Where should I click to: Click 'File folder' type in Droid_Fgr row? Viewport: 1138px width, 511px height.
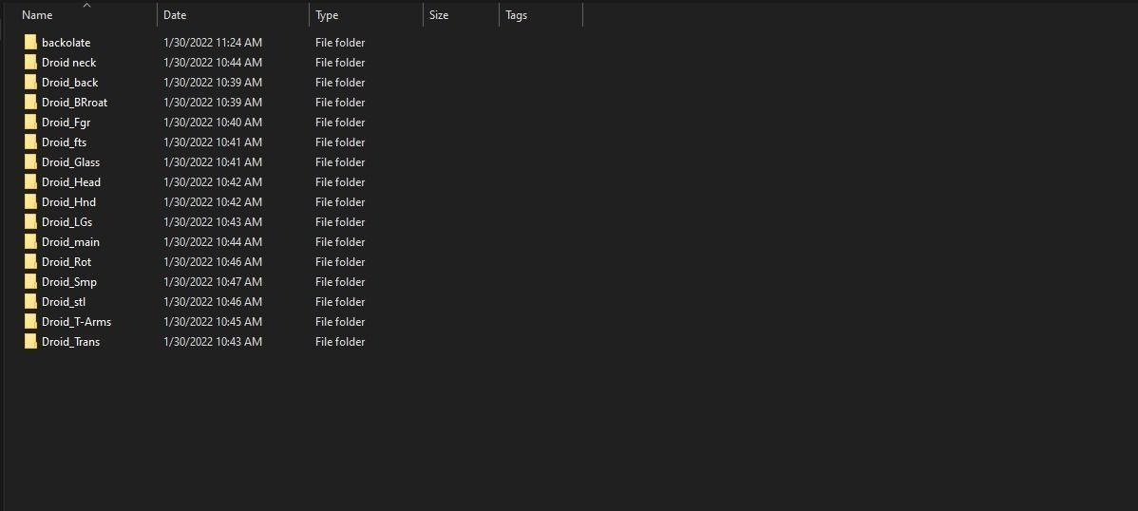[340, 123]
